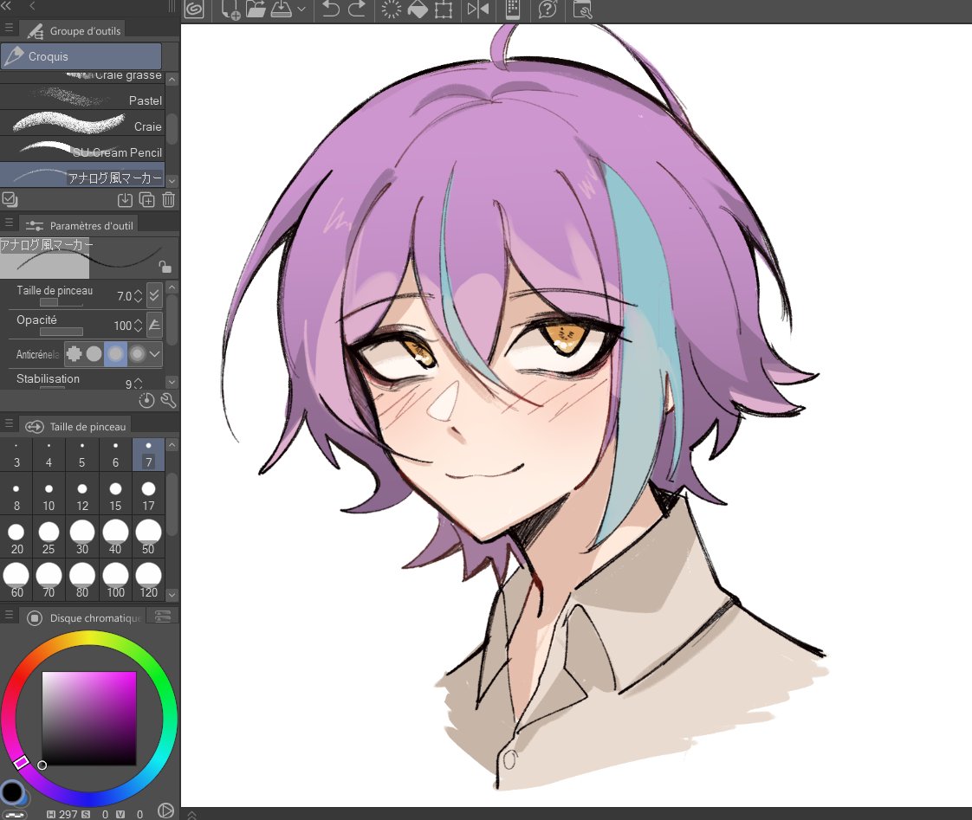Image resolution: width=972 pixels, height=820 pixels.
Task: Select the アナログ風マーカー sub tool
Action: coord(82,176)
